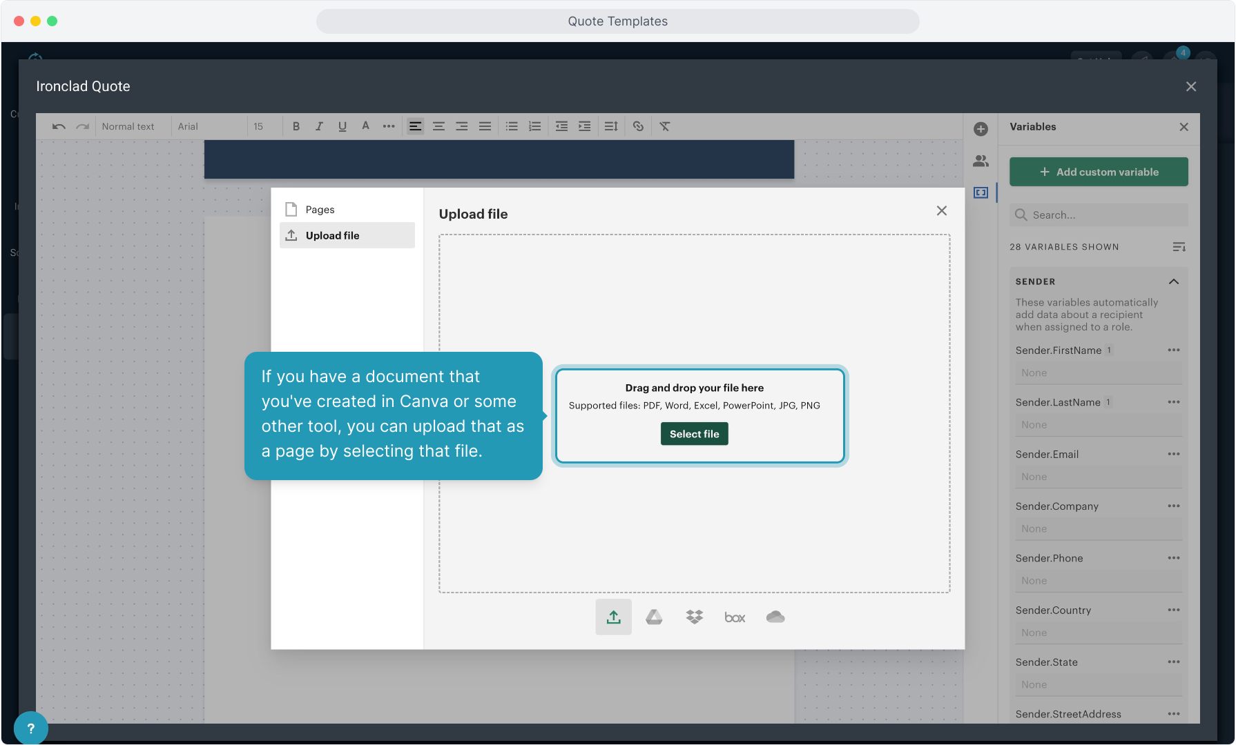Screen dimensions: 1236x745
Task: Choose local device upload source
Action: point(613,617)
